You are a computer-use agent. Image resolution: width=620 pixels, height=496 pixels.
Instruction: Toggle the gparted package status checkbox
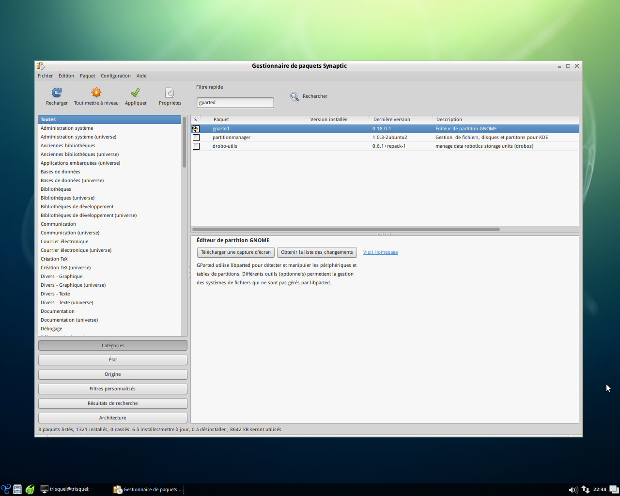tap(196, 129)
